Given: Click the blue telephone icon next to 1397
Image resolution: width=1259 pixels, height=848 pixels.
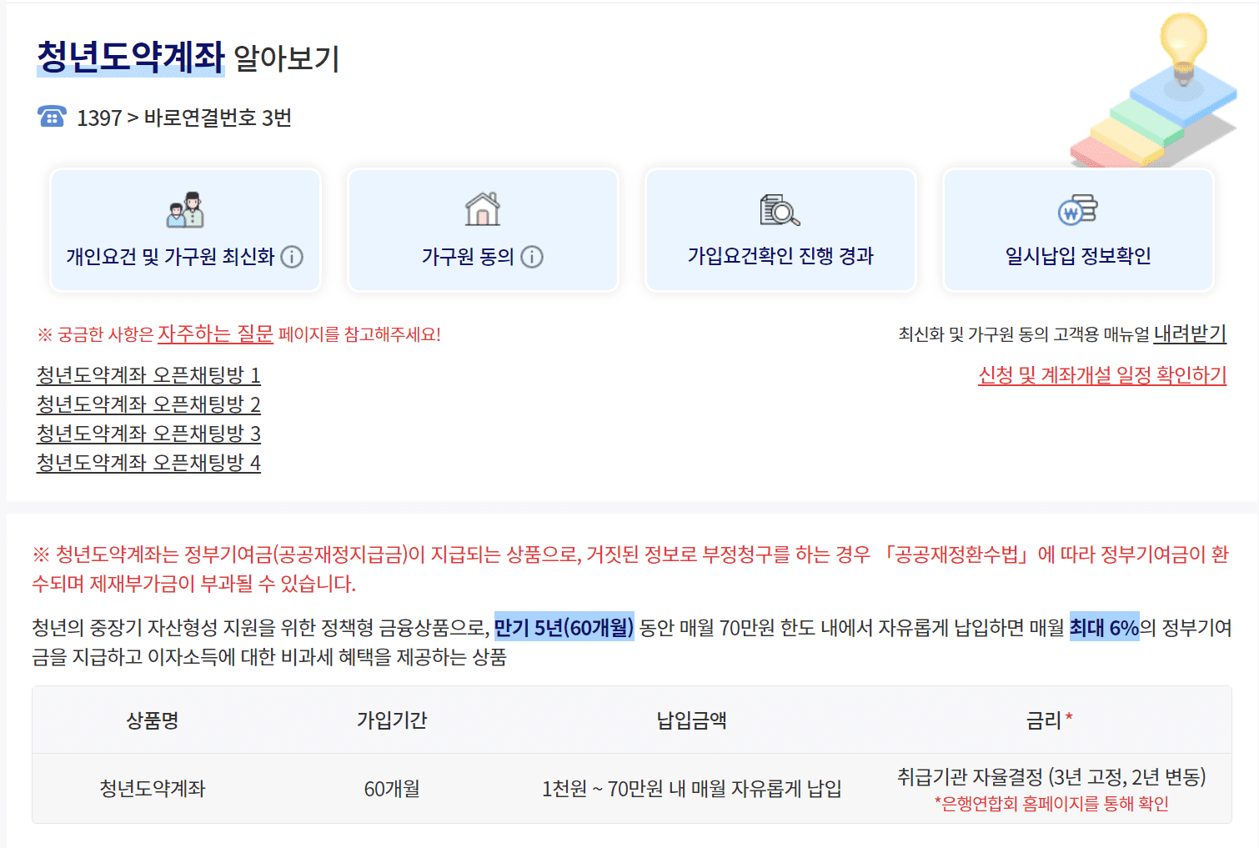Looking at the screenshot, I should [52, 117].
